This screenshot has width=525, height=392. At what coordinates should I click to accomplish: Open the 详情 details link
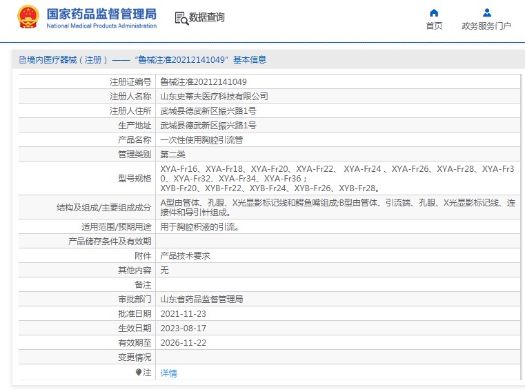(x=169, y=373)
